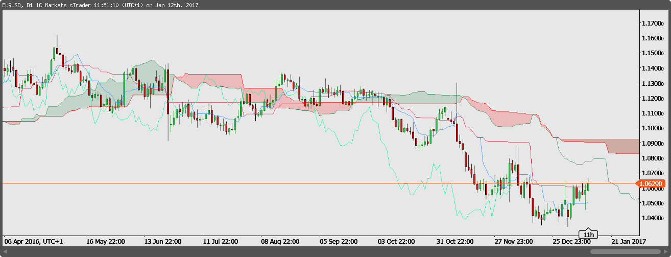This screenshot has width=671, height=257.
Task: Click the 21 Jan 2017 date label
Action: (628, 241)
